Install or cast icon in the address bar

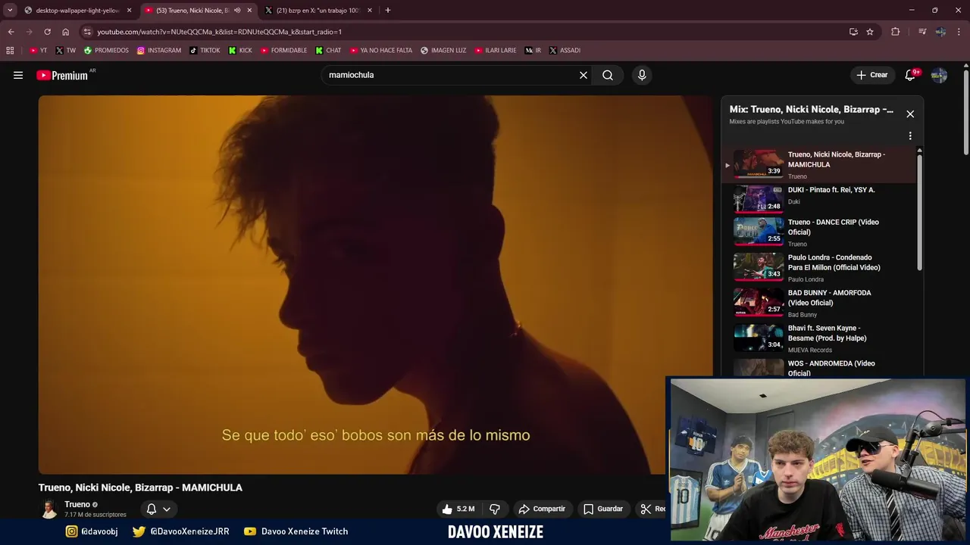click(x=853, y=32)
